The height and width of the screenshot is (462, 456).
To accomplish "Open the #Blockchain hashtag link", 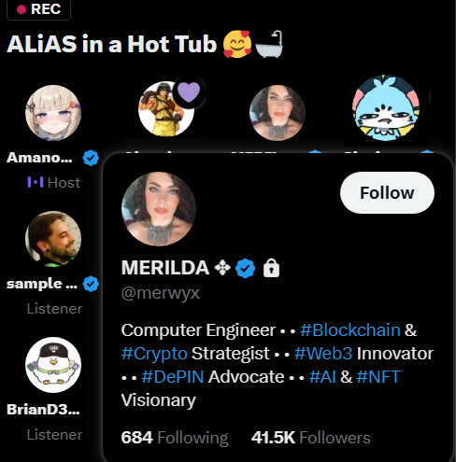I will pyautogui.click(x=350, y=329).
